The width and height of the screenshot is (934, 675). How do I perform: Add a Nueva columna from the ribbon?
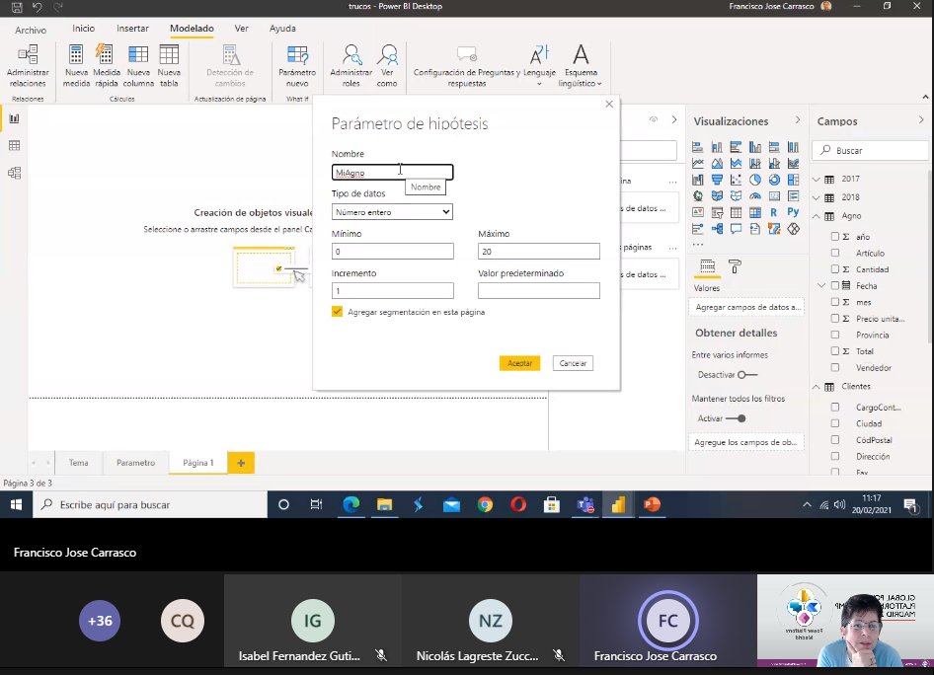[138, 66]
